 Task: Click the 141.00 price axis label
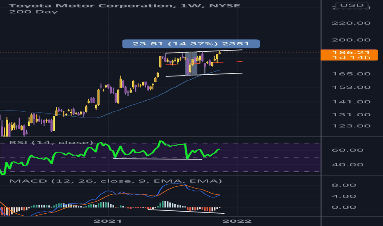click(351, 101)
